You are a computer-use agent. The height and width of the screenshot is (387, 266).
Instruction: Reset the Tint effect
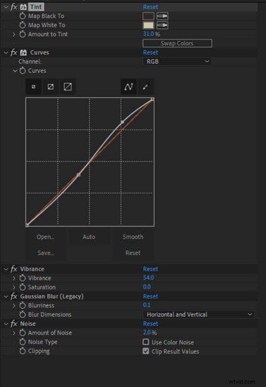coord(151,7)
